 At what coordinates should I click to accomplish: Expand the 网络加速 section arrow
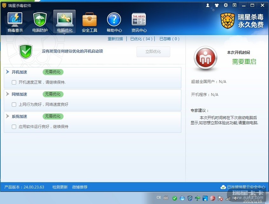point(8,94)
